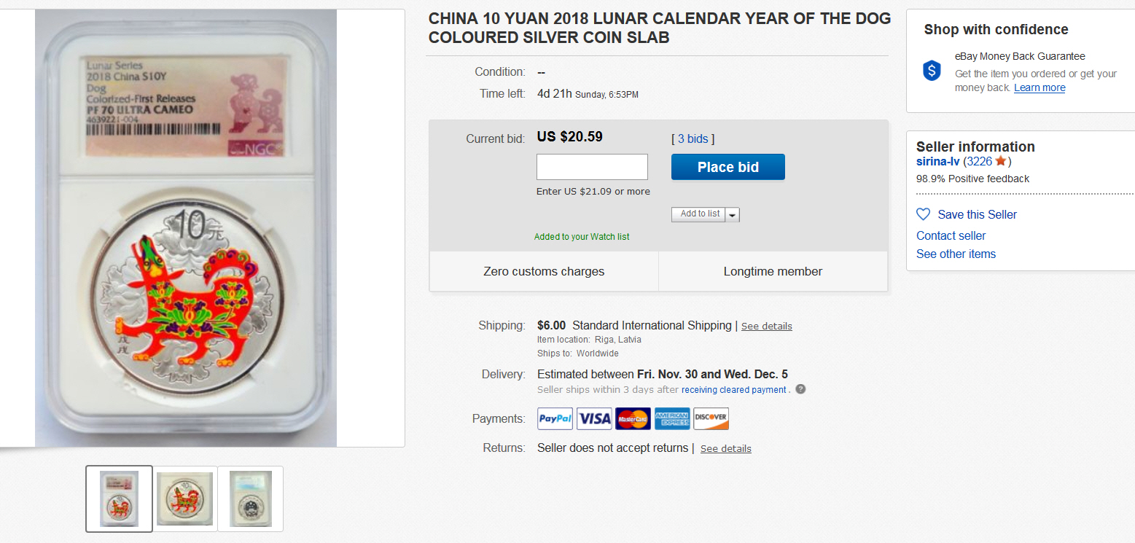Click the bid amount input field
1135x543 pixels.
592,167
